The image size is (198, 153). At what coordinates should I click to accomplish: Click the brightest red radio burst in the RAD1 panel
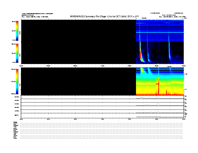[x=141, y=54]
